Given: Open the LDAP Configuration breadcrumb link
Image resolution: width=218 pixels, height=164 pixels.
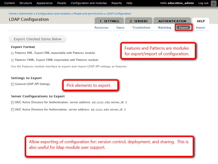Looking at the screenshot, I should click(x=119, y=13).
